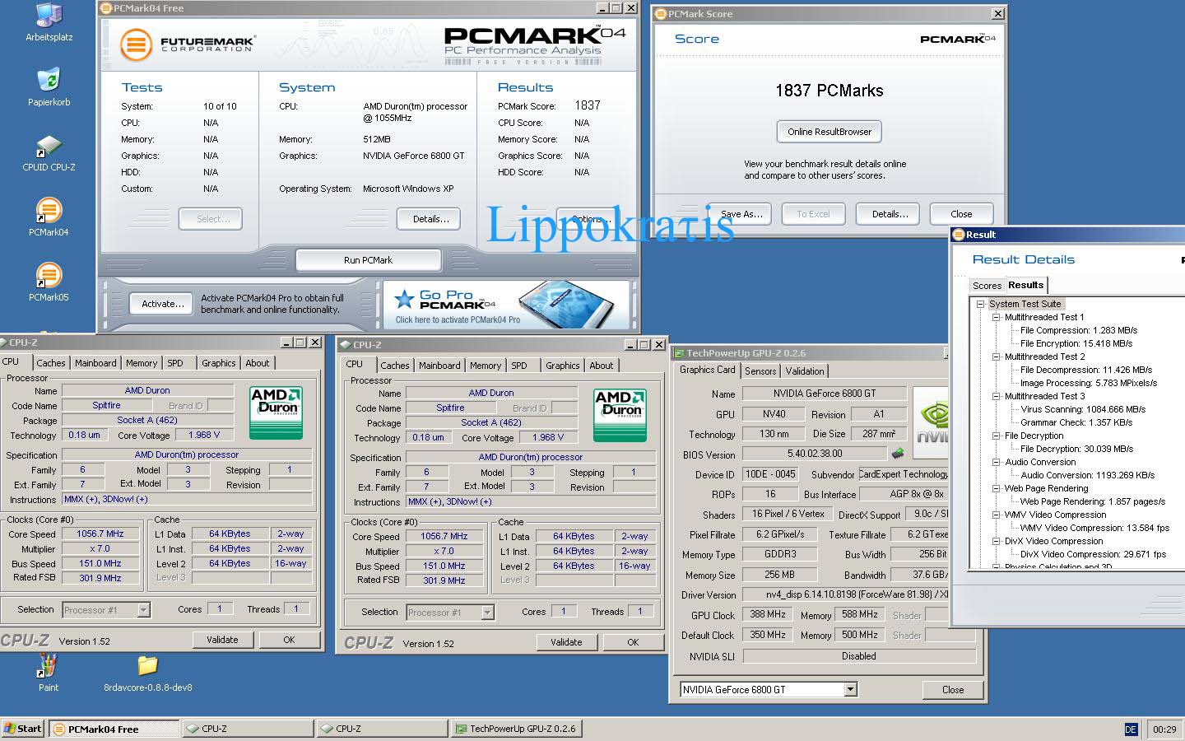This screenshot has width=1185, height=741.
Task: Launch CPUID CPU-Z desktop shortcut
Action: tap(49, 153)
